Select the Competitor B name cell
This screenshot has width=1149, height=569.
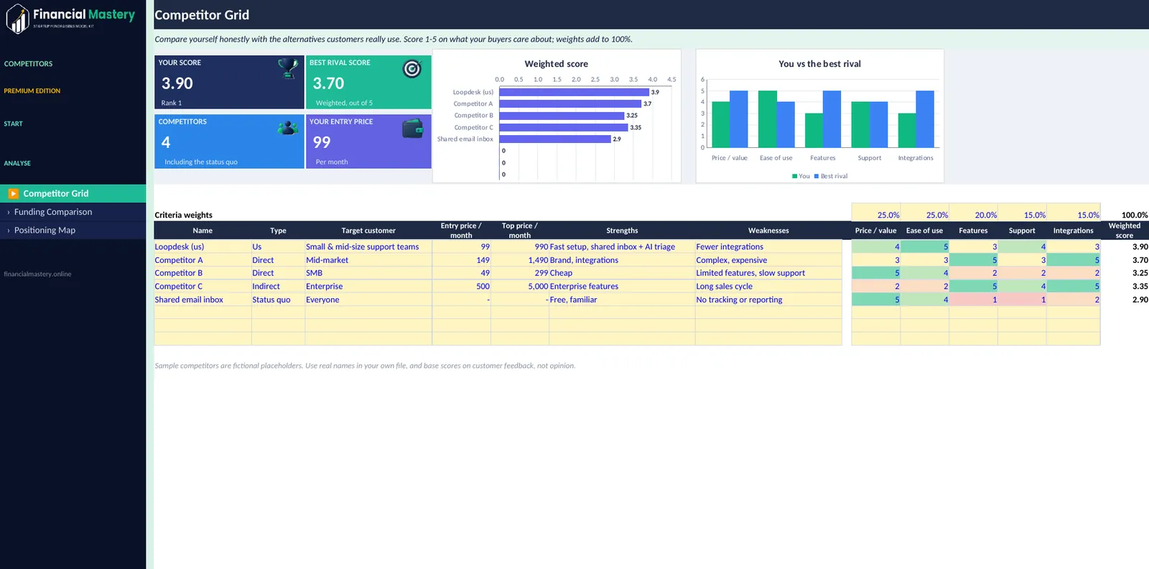[203, 273]
